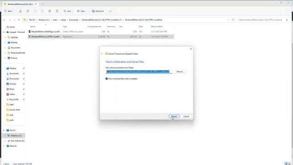Click the Cancel button in the dialog

pos(186,116)
